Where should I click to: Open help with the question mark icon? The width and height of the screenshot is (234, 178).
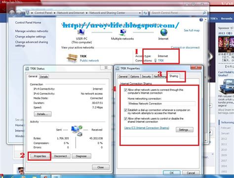pos(201,20)
